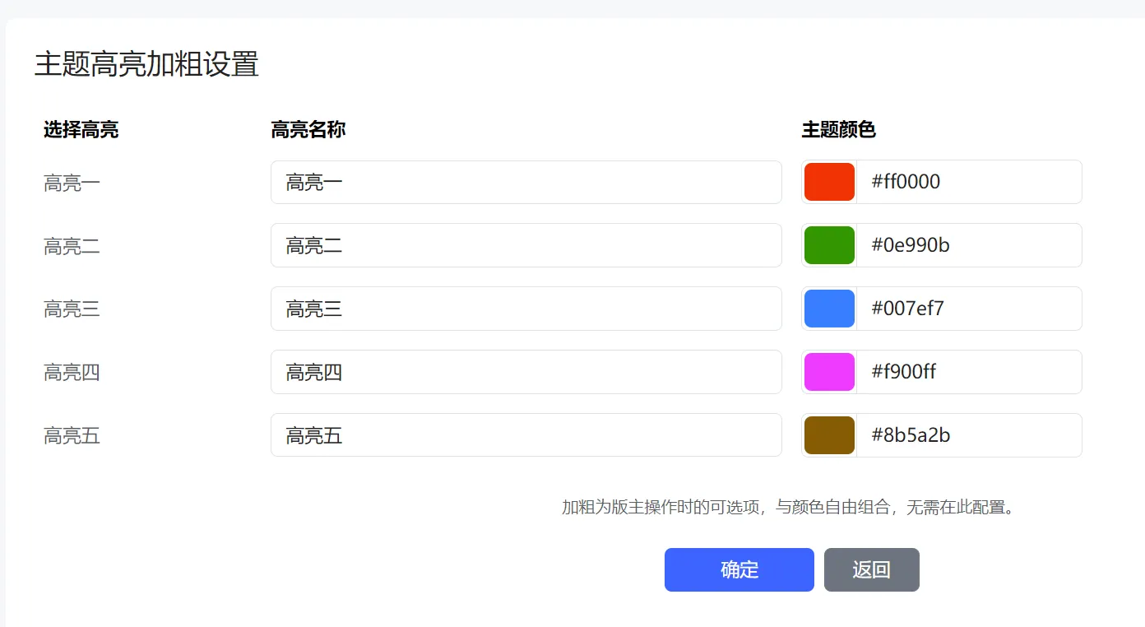Open the brown #8b5a2b color swatch
1145x627 pixels.
coord(829,435)
